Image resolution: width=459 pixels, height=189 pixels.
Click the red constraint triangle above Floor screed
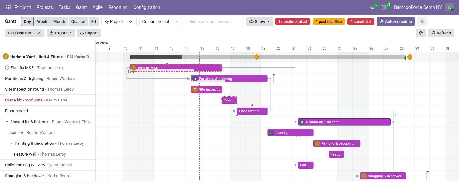[x=252, y=104]
